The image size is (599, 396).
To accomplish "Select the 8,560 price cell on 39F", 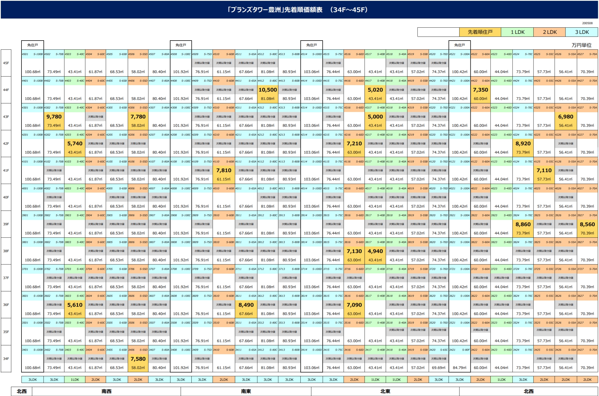I will click(587, 224).
